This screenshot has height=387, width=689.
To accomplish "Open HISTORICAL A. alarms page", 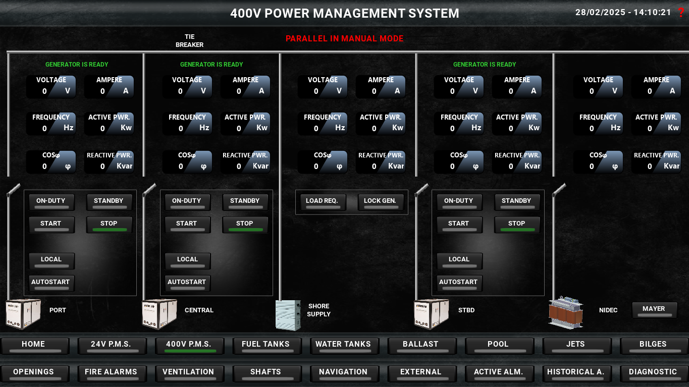I will point(576,374).
